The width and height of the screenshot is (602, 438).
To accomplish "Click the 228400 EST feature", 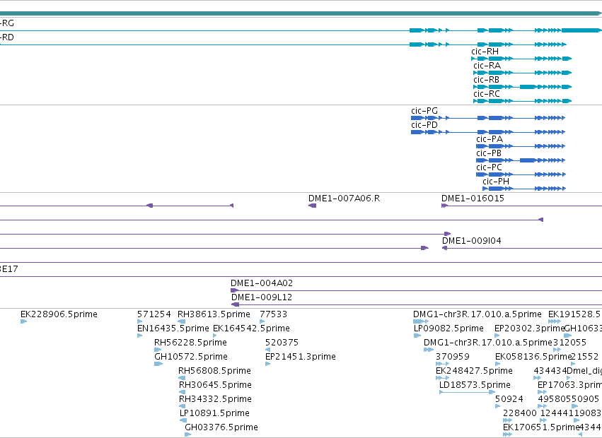I will [x=507, y=421].
